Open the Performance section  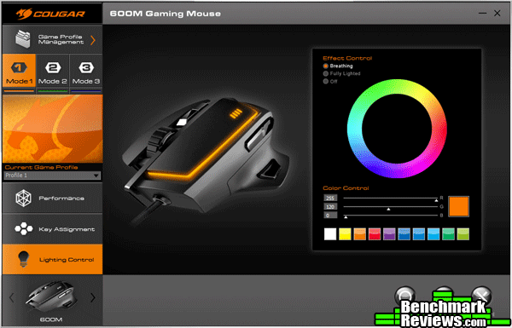tap(52, 198)
